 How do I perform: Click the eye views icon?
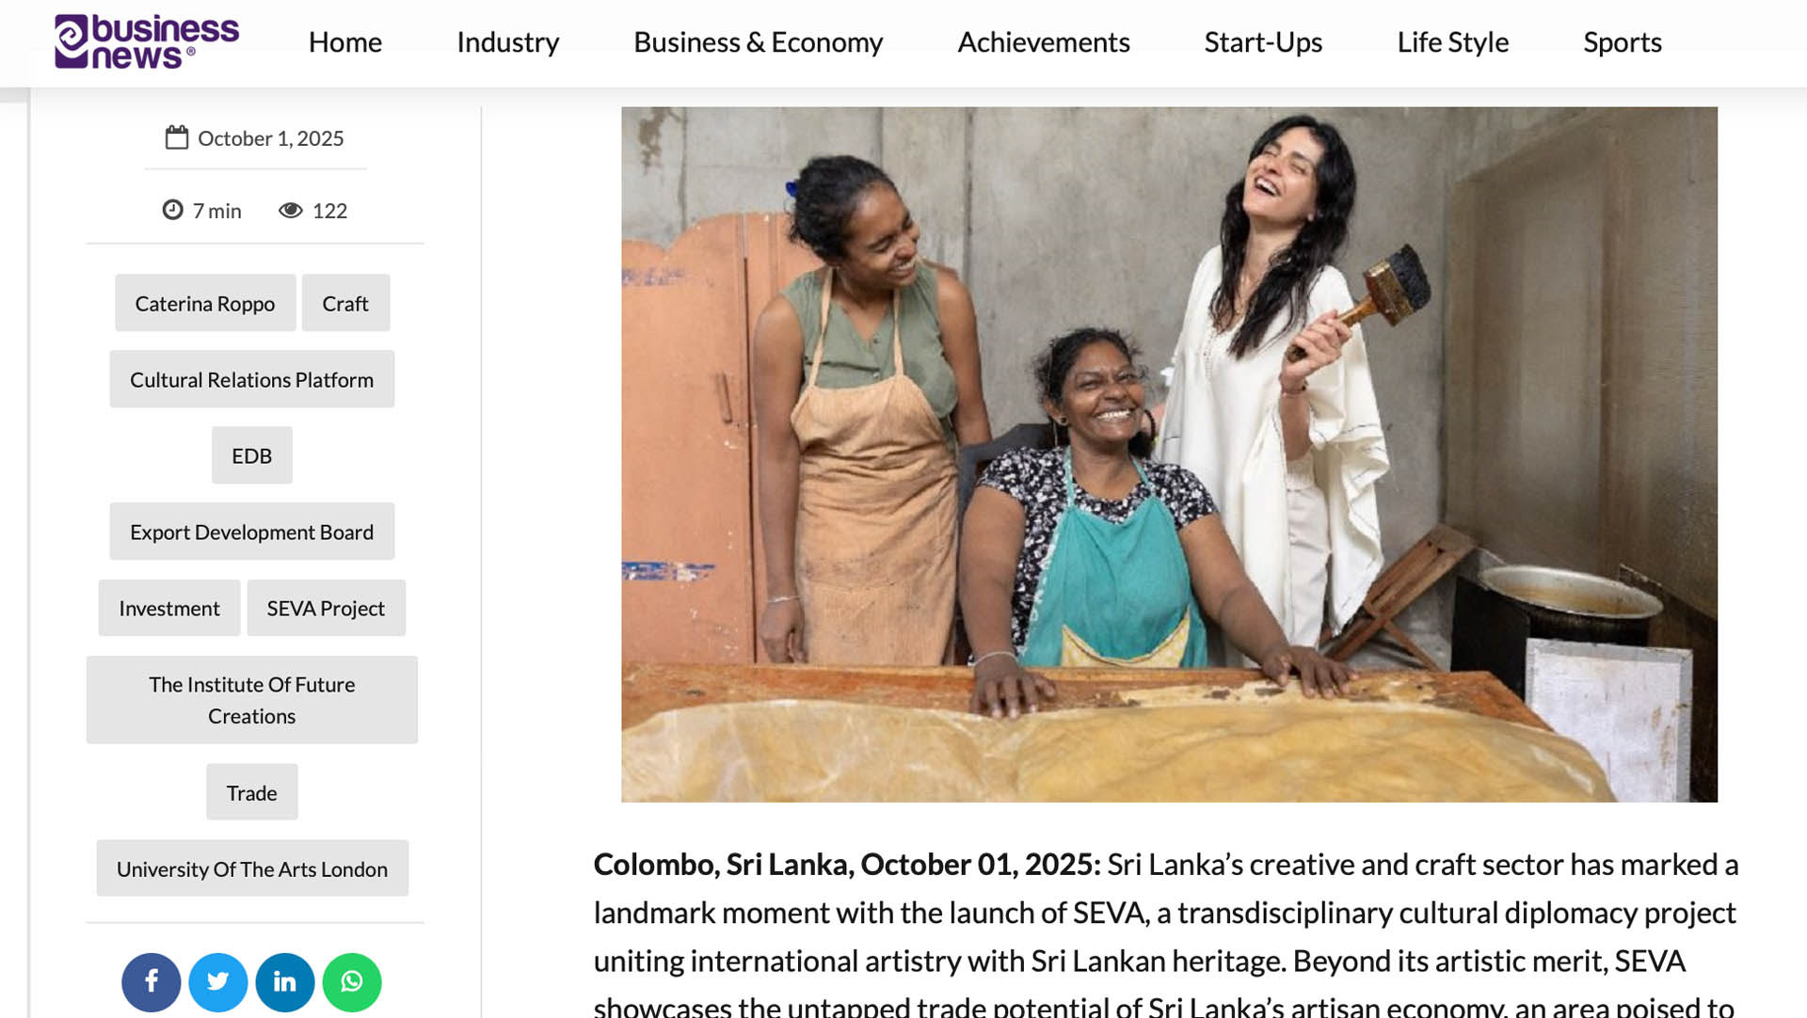click(x=290, y=210)
